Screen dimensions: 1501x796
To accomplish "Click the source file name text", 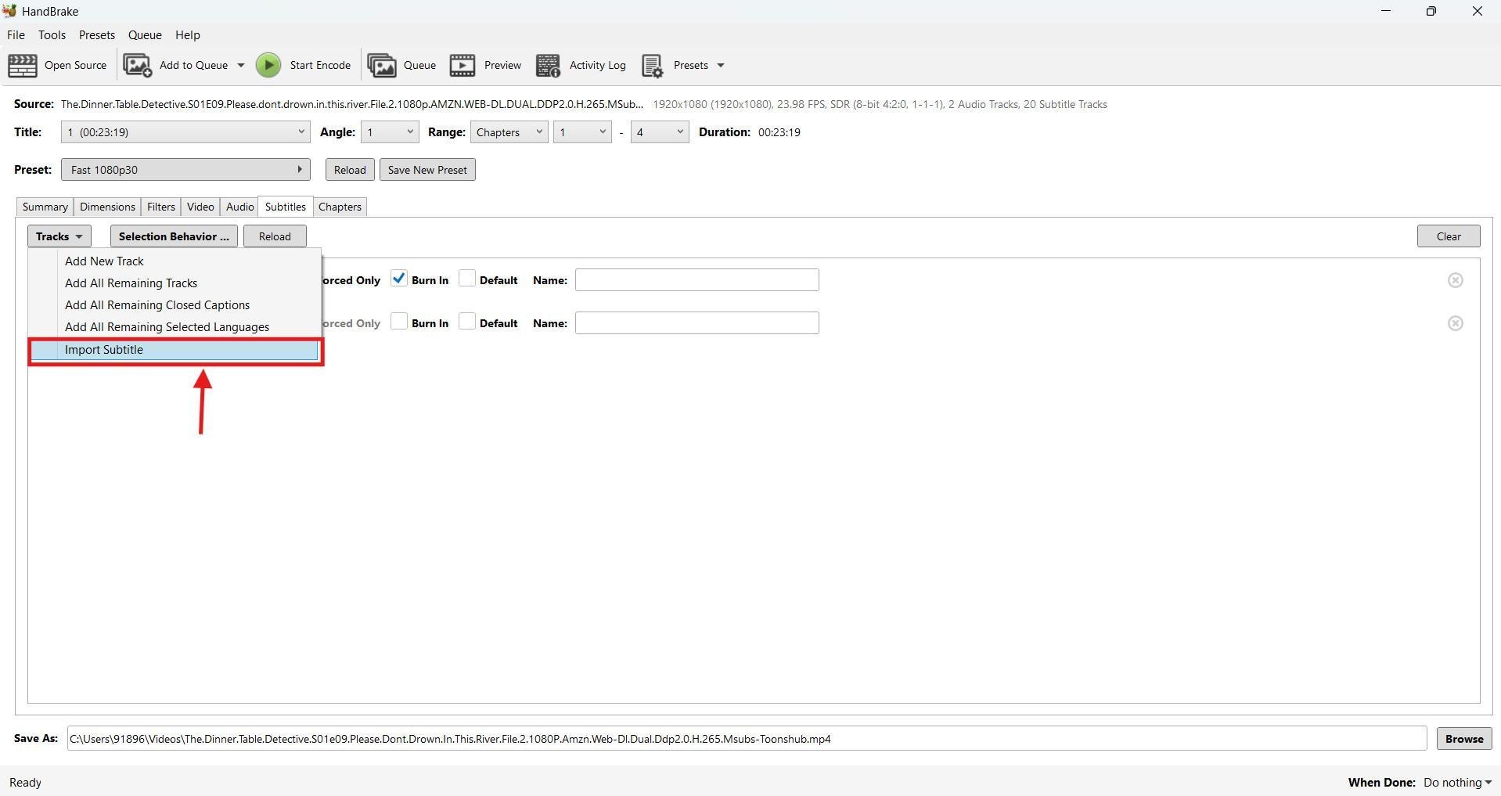I will (x=352, y=104).
